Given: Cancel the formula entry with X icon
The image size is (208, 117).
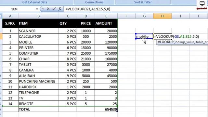Looking at the screenshot, I should click(x=48, y=9).
